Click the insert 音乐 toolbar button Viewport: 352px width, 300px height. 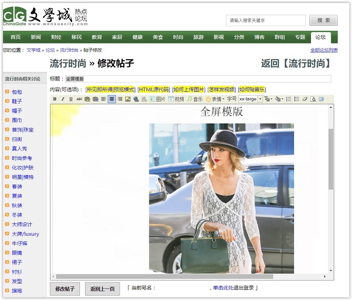click(195, 99)
